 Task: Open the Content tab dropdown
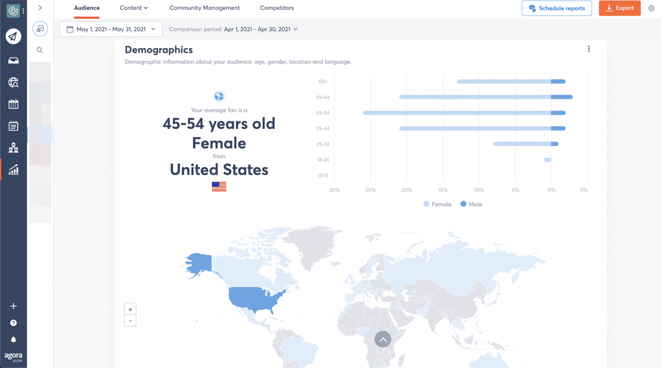click(134, 8)
